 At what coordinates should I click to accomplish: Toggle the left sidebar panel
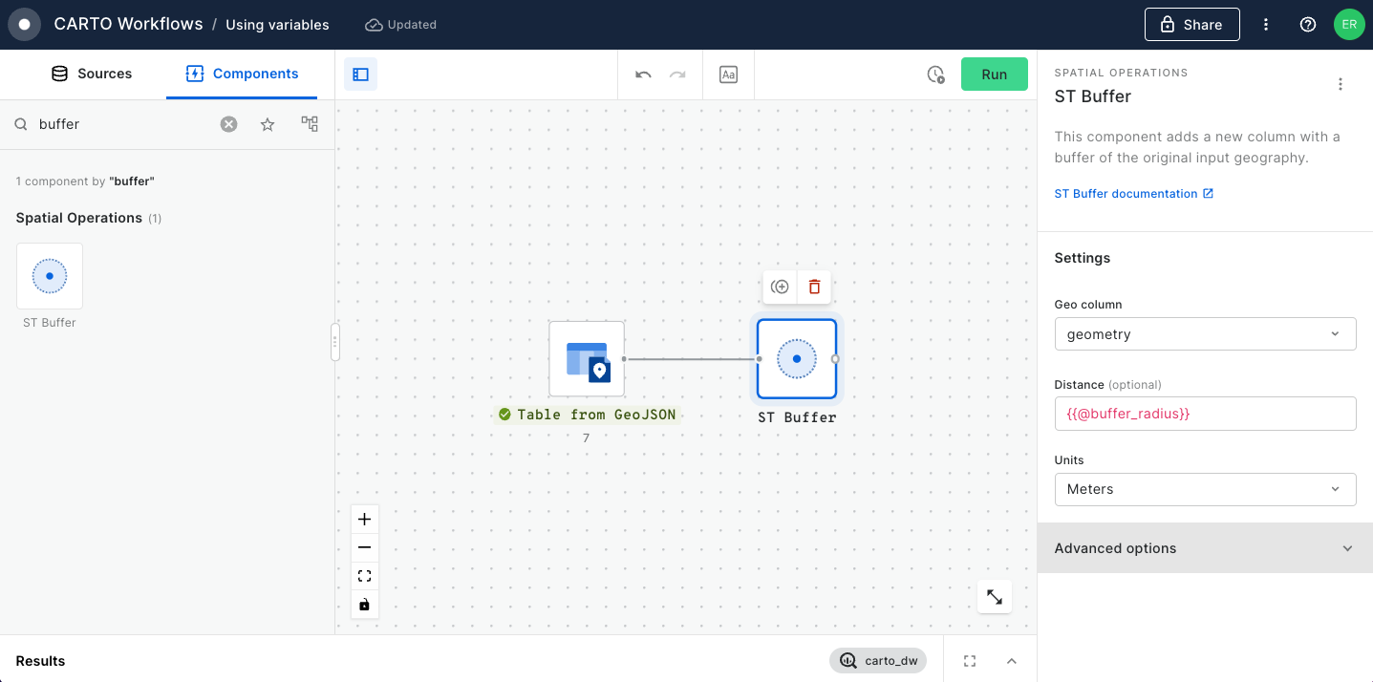point(360,75)
